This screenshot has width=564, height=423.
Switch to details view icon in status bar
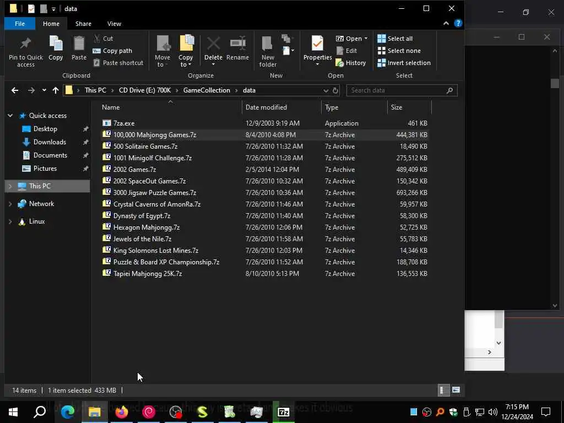click(443, 391)
